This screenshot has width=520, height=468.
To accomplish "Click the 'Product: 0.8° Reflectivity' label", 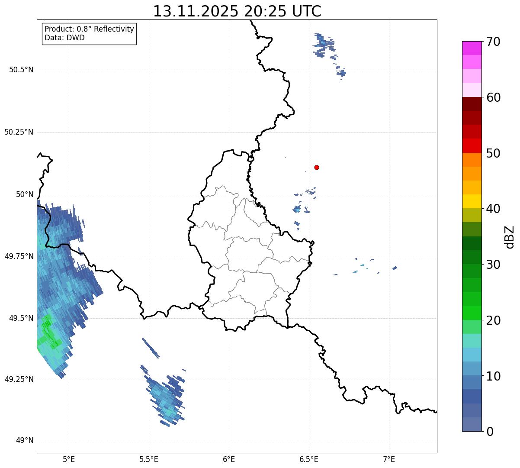I will pos(89,29).
